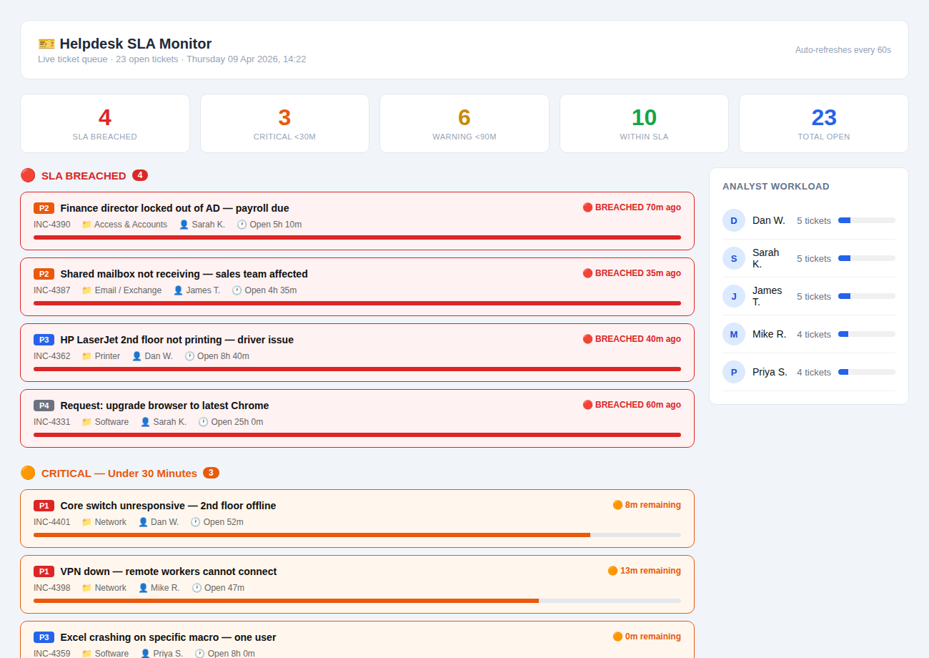The image size is (929, 658).
Task: Click Mike R.'s workload bar
Action: click(x=868, y=334)
